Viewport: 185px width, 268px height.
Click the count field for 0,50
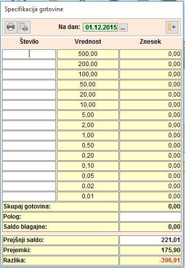(x=29, y=145)
